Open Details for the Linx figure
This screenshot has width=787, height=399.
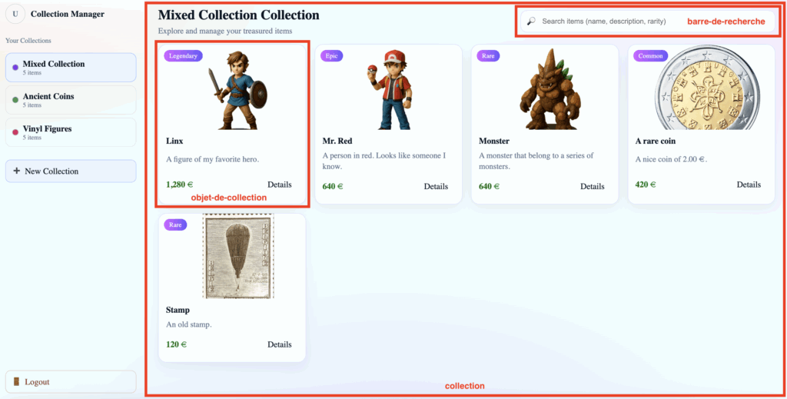pyautogui.click(x=279, y=185)
